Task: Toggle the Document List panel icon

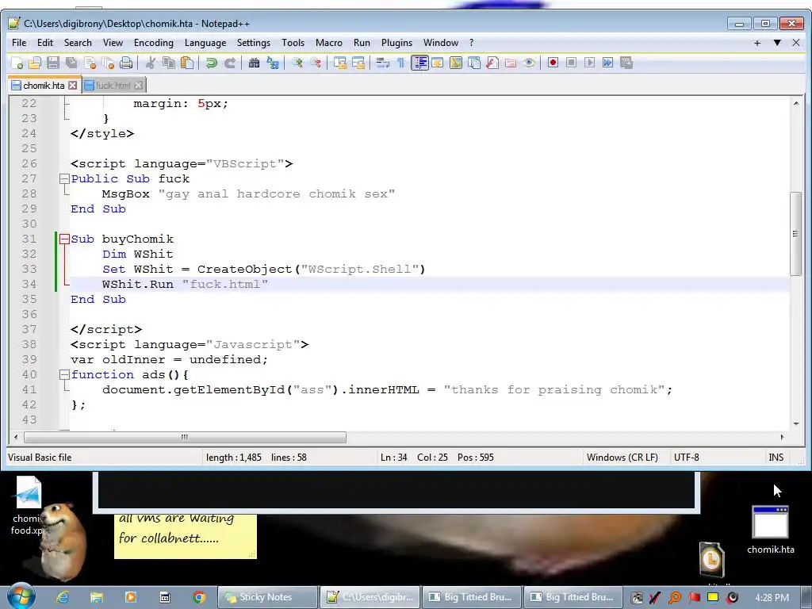Action: 474,63
